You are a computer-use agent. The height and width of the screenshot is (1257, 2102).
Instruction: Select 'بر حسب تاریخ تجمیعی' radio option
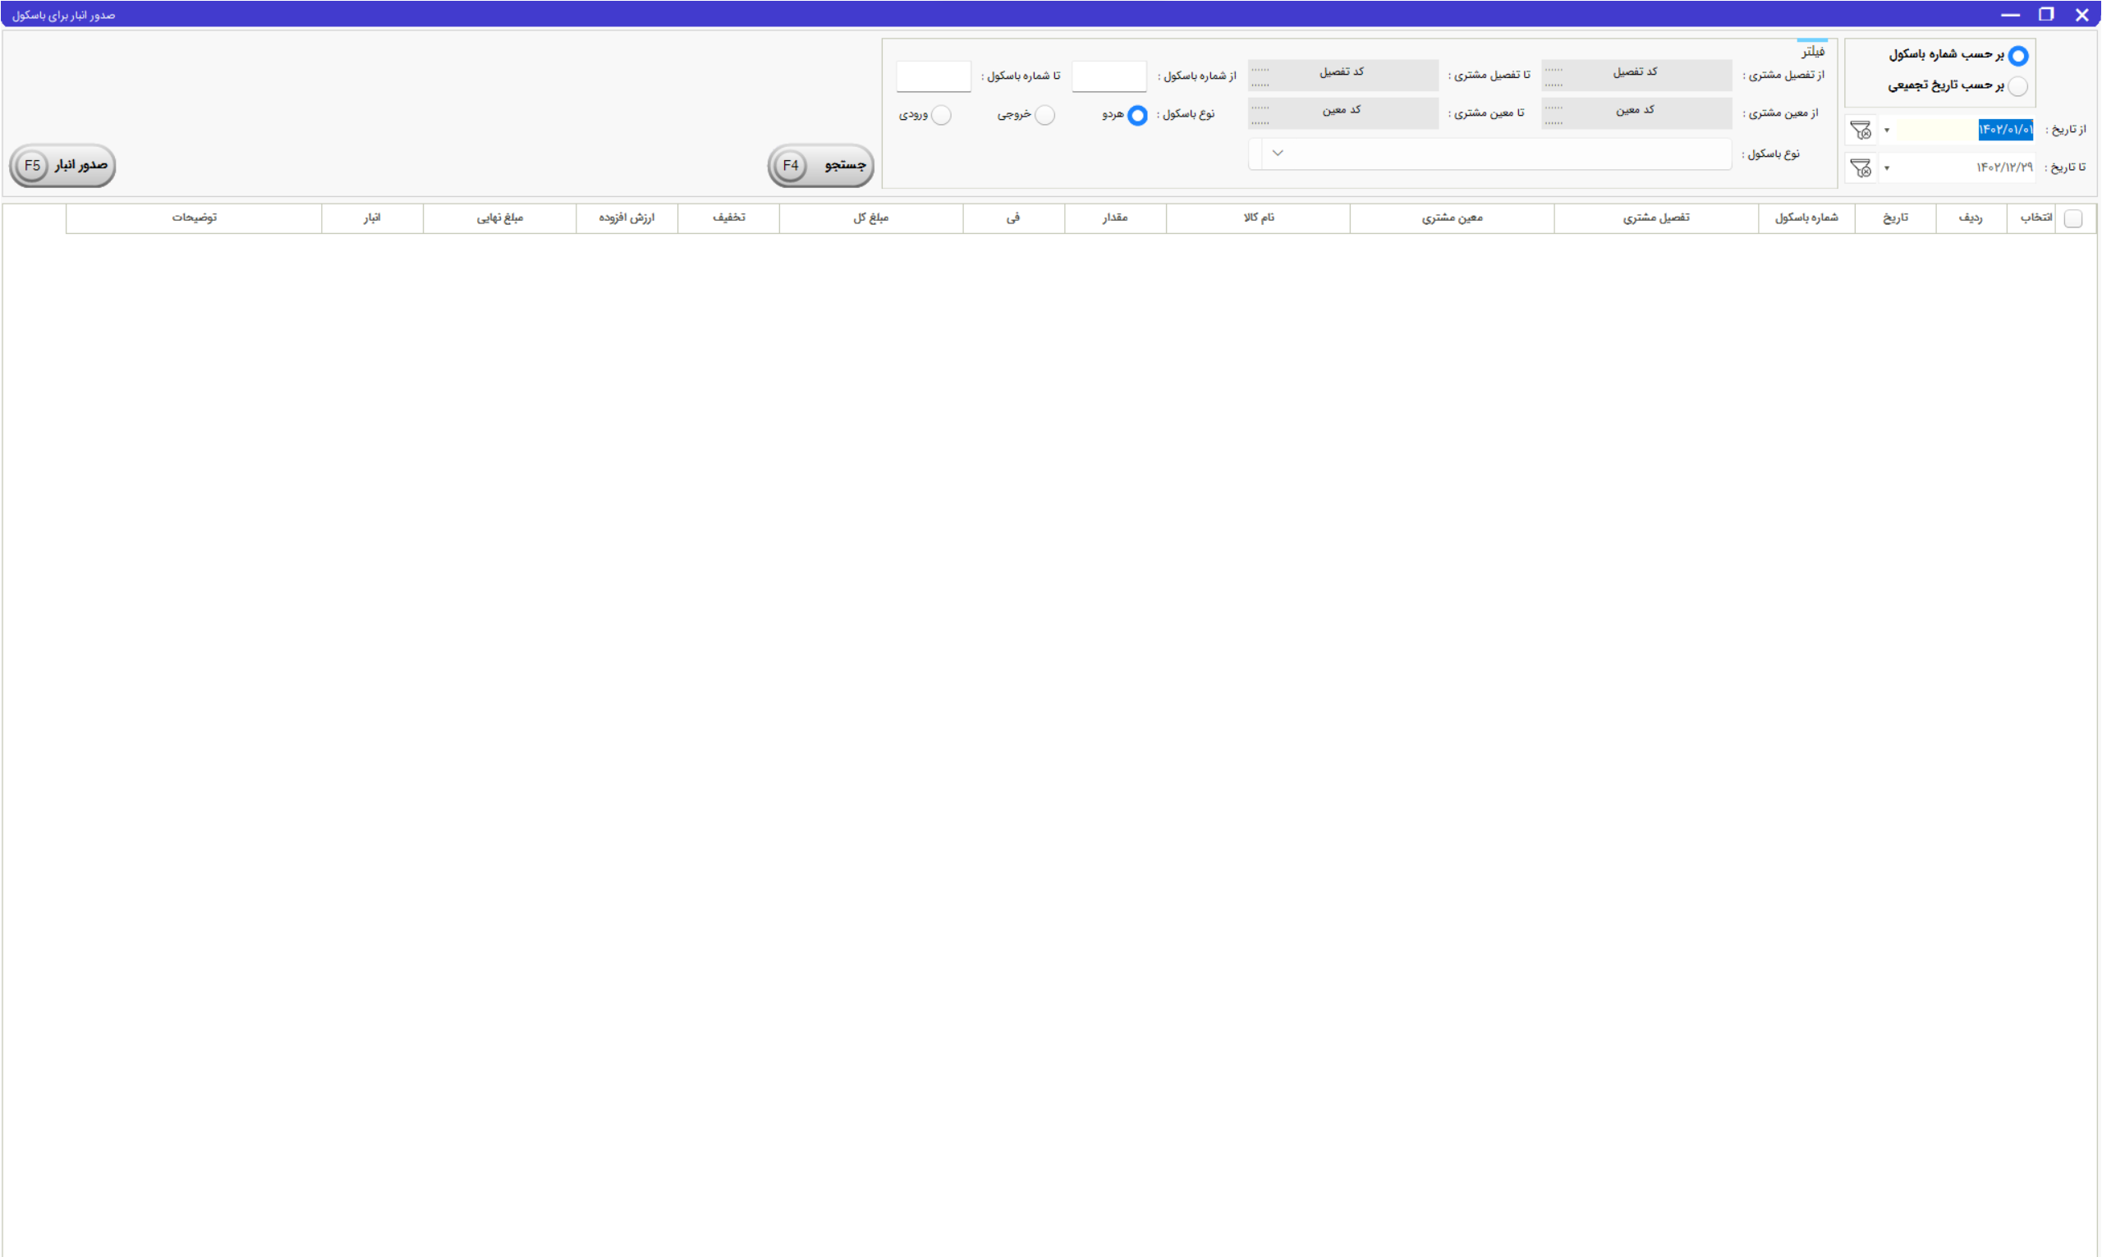pos(2018,86)
